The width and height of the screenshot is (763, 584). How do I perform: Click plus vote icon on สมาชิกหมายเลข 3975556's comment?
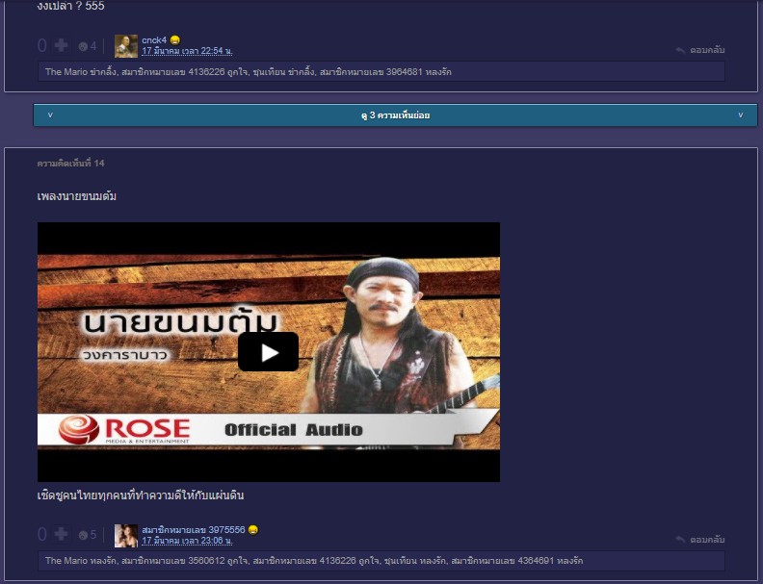(61, 534)
